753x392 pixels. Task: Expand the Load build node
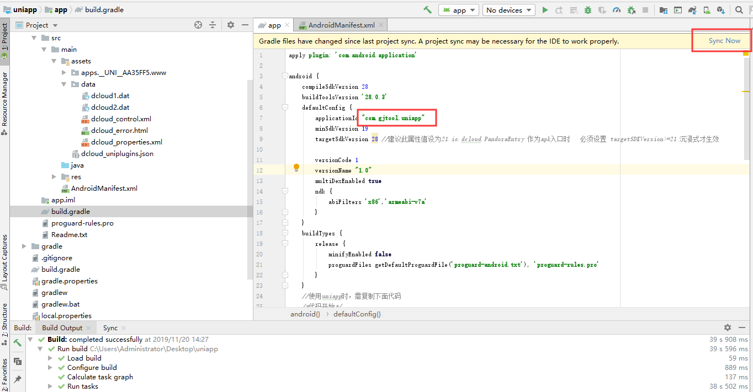(x=50, y=358)
